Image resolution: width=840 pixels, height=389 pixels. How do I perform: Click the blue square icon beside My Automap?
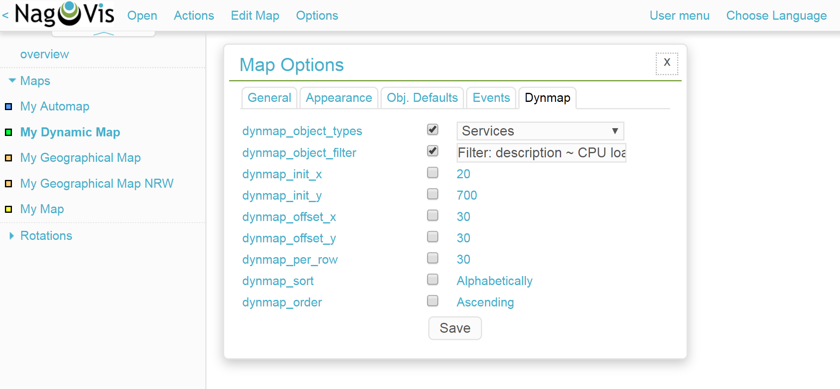[9, 106]
